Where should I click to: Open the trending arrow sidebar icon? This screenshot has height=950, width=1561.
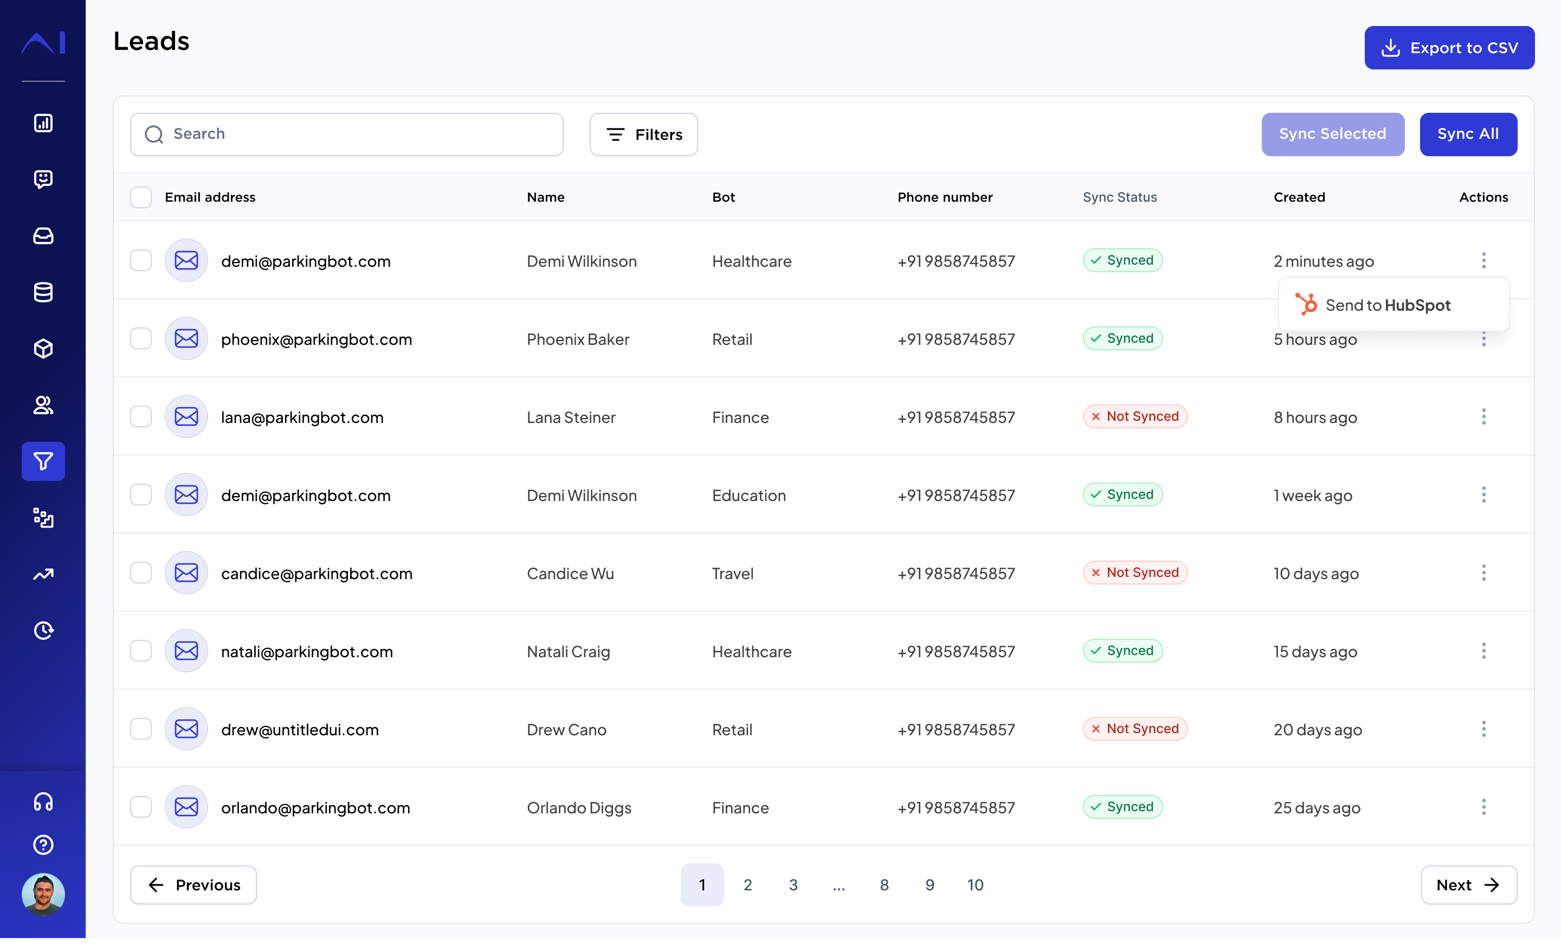point(43,574)
